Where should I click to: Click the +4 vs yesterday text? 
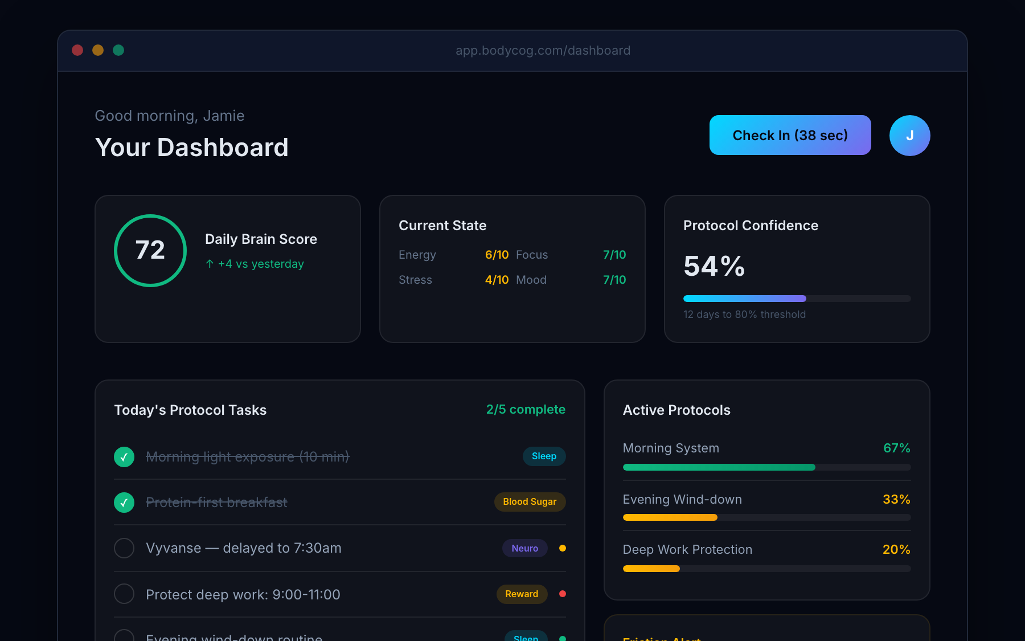[261, 264]
